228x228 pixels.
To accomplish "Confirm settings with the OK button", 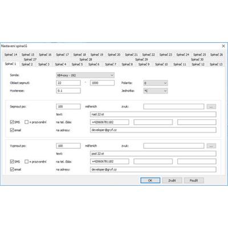I will [x=150, y=180].
